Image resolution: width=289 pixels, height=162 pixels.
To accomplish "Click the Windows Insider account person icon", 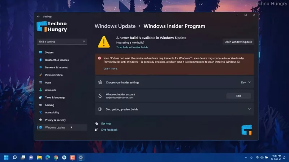I will [100, 96].
